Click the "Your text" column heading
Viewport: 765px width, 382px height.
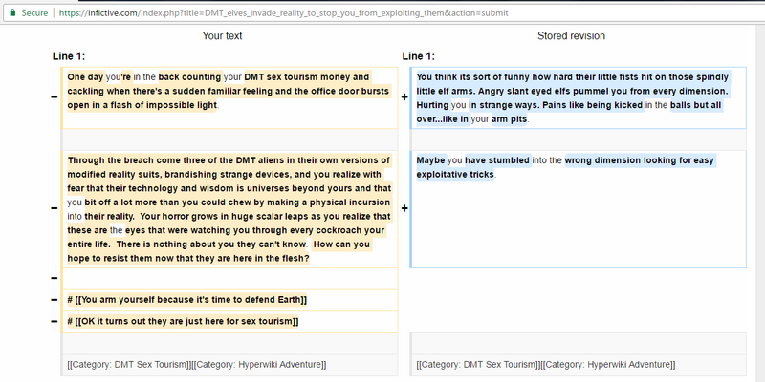[222, 35]
